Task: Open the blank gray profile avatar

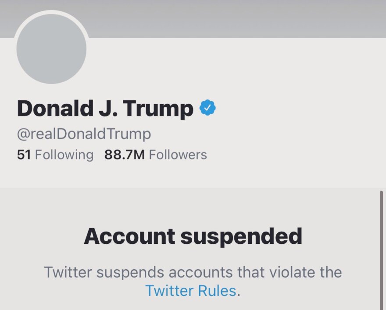Action: (51, 48)
